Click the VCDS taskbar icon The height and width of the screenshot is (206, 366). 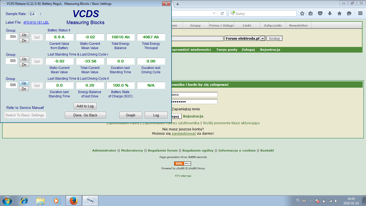[x=90, y=201]
